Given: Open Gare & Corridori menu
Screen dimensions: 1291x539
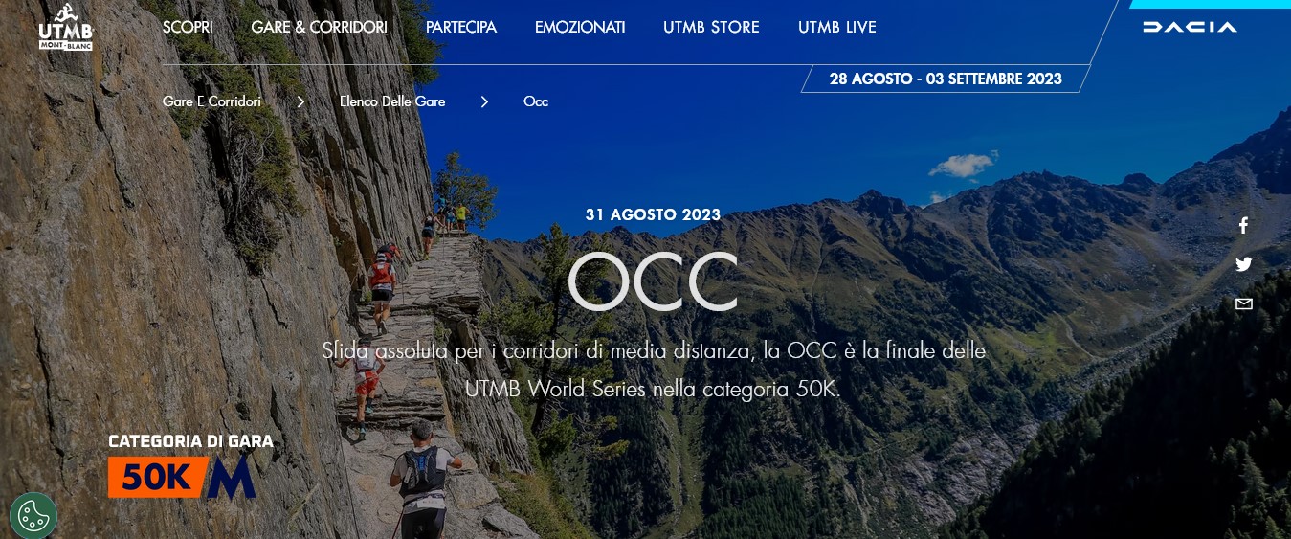Looking at the screenshot, I should 319,27.
